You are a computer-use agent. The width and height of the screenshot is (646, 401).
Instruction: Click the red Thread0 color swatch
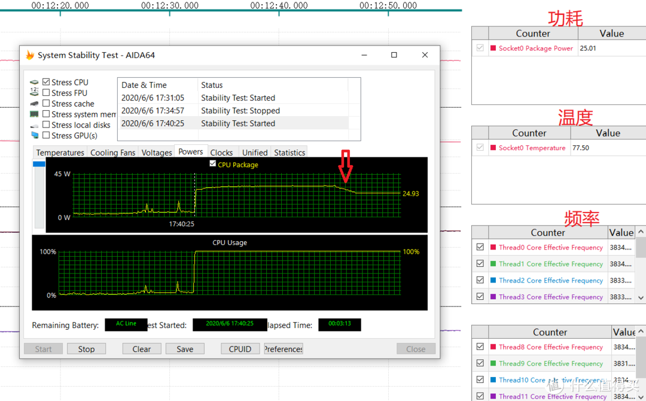pos(493,247)
